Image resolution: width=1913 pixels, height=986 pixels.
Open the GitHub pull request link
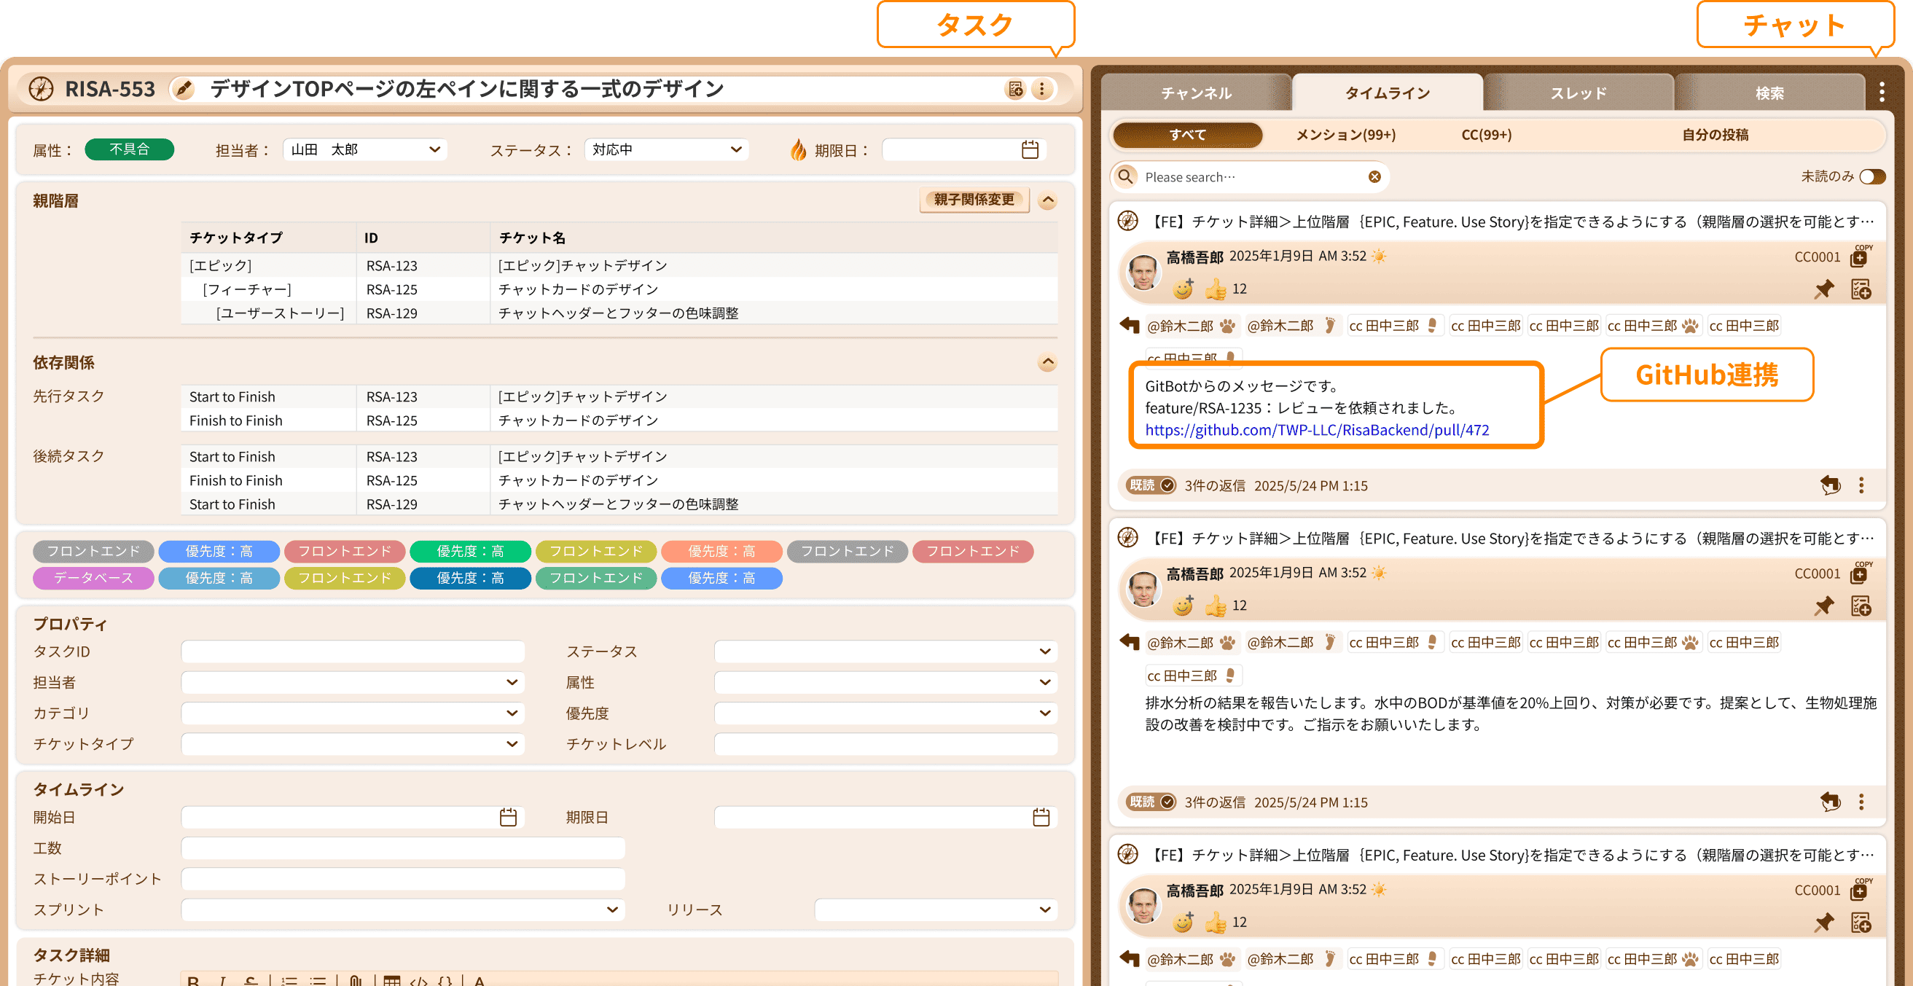point(1317,430)
